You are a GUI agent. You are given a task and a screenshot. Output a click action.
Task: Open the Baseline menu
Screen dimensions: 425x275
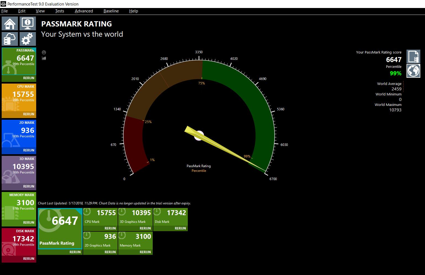coord(111,11)
